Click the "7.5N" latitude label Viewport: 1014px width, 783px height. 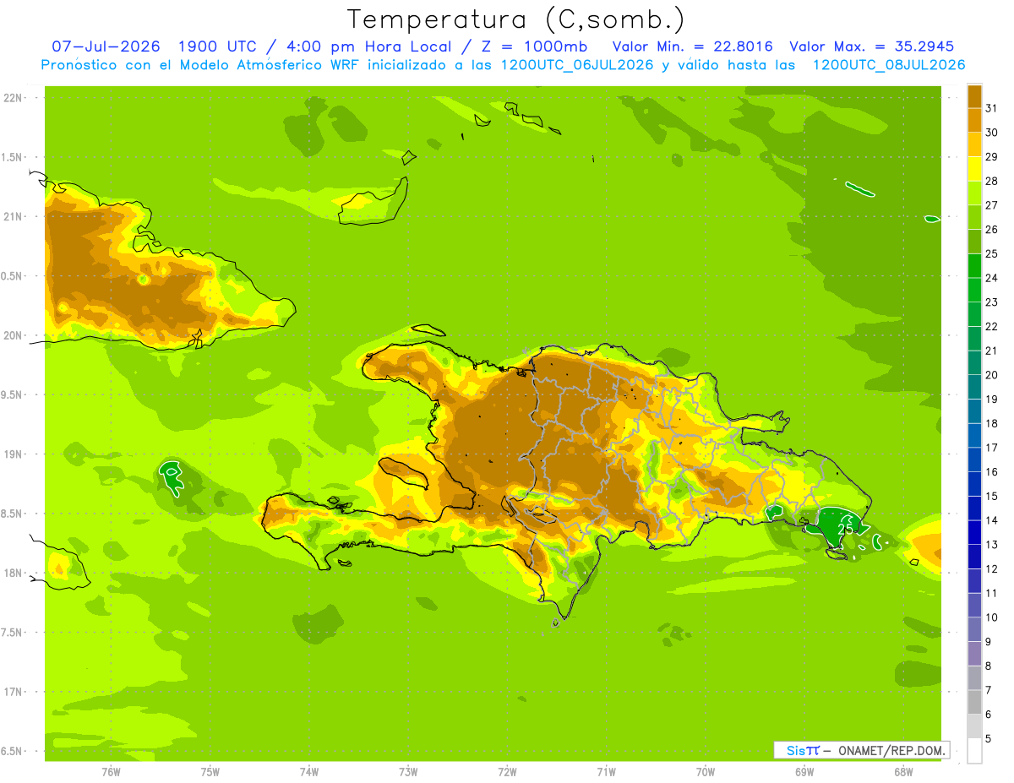pos(11,632)
